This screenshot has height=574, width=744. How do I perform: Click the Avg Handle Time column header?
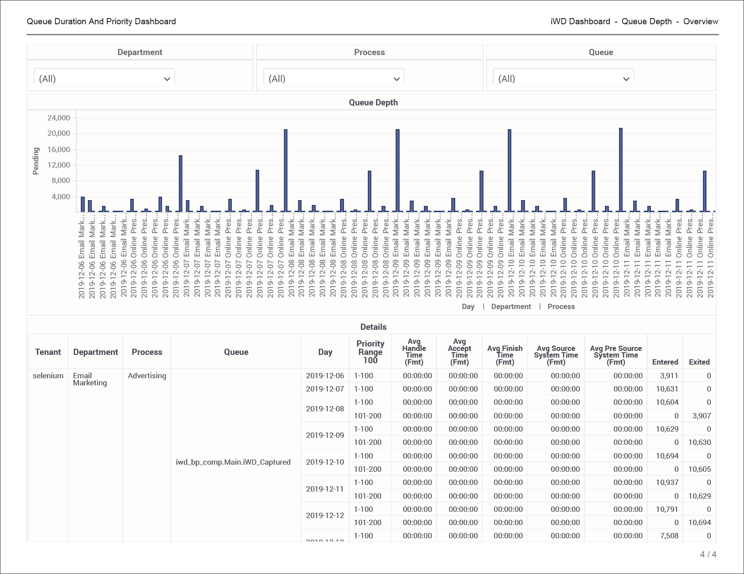pyautogui.click(x=414, y=352)
